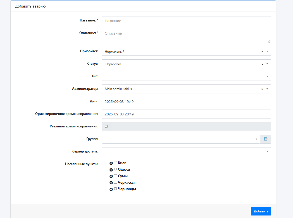Image resolution: width=293 pixels, height=218 pixels.
Task: Click the Черкассы label in the tree
Action: click(126, 182)
